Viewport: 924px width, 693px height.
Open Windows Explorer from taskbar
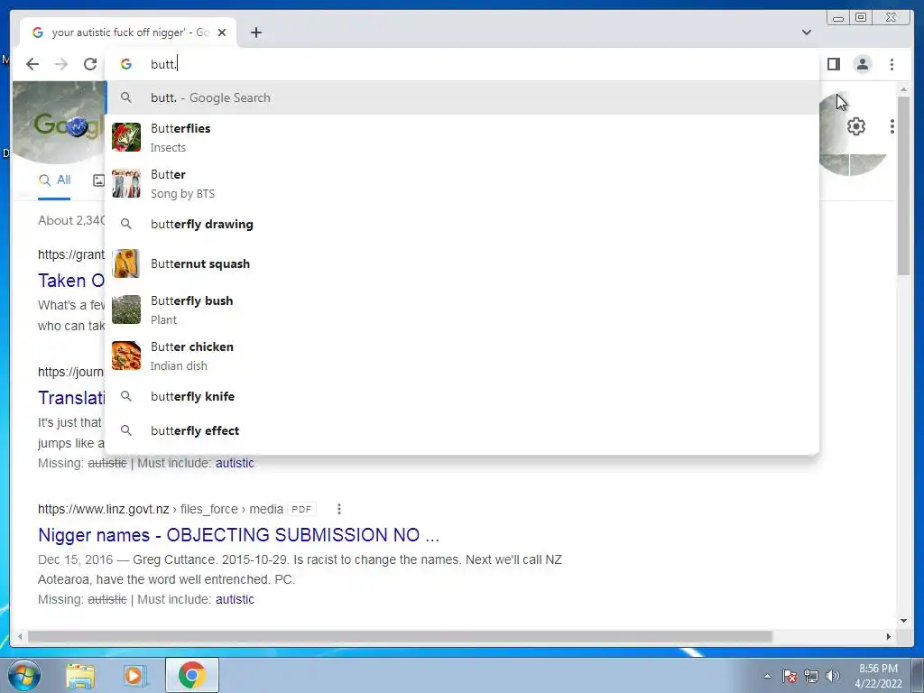[x=80, y=675]
